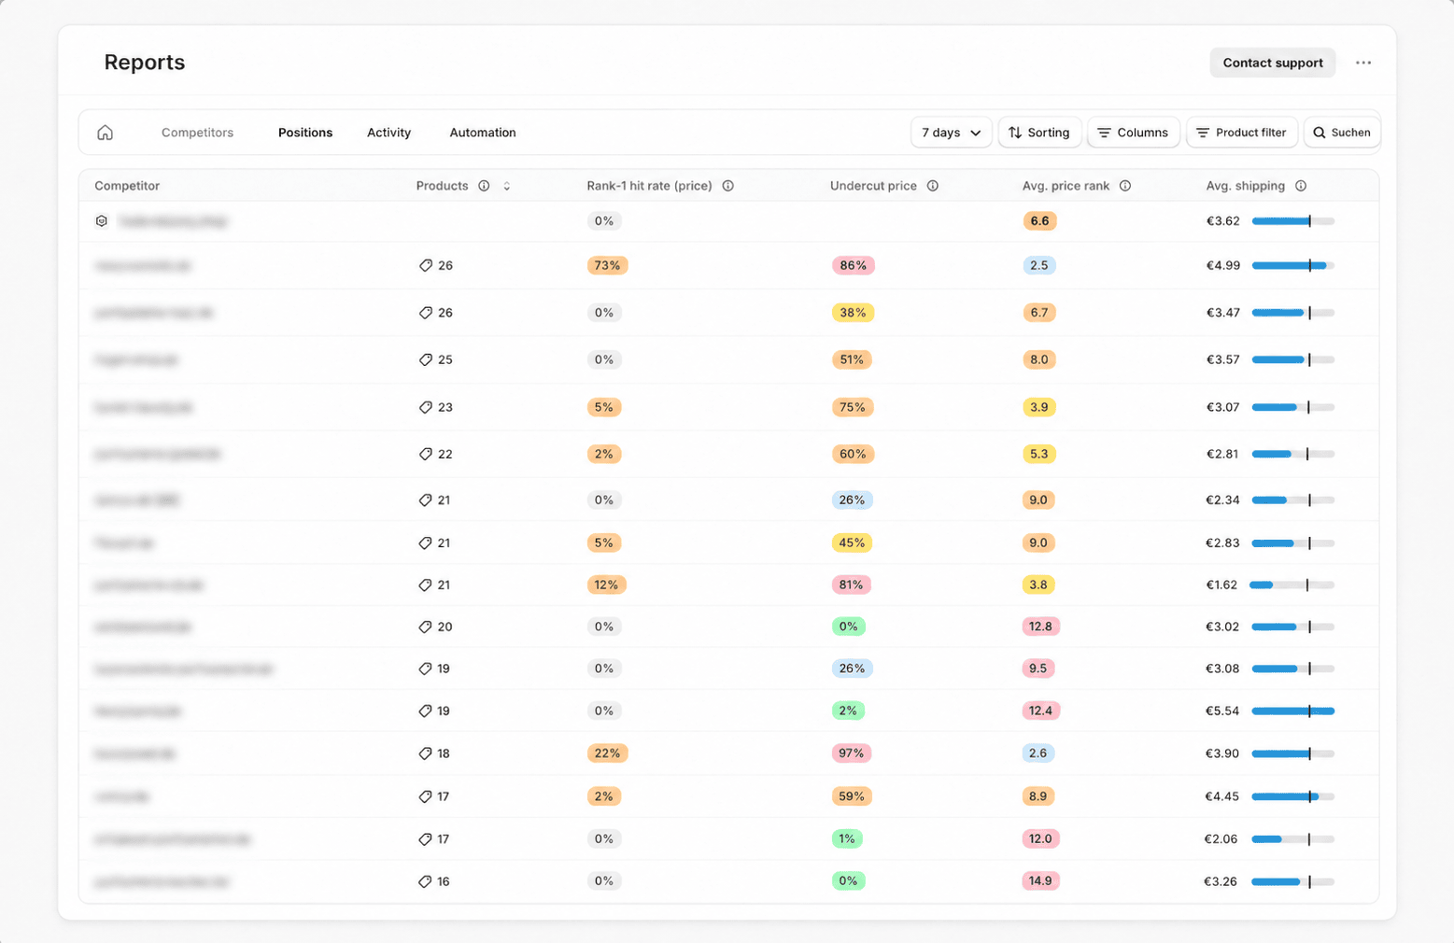Screen dimensions: 1454x943
Task: Click the 12% rank-1 hit rate badge
Action: pyautogui.click(x=606, y=585)
